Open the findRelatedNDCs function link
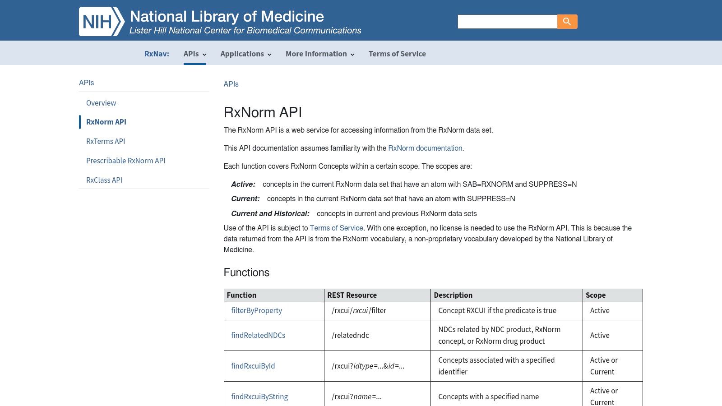The width and height of the screenshot is (722, 406). point(258,335)
